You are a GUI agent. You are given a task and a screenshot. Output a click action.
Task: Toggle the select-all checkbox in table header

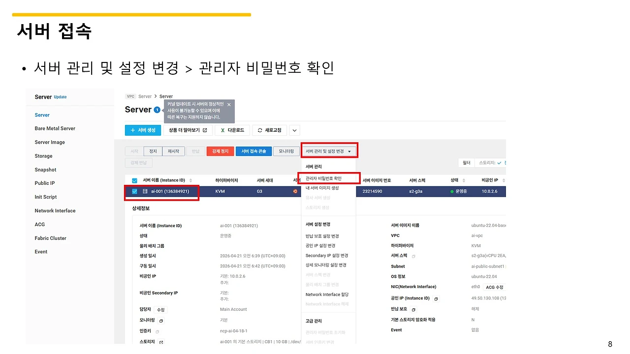pos(134,180)
